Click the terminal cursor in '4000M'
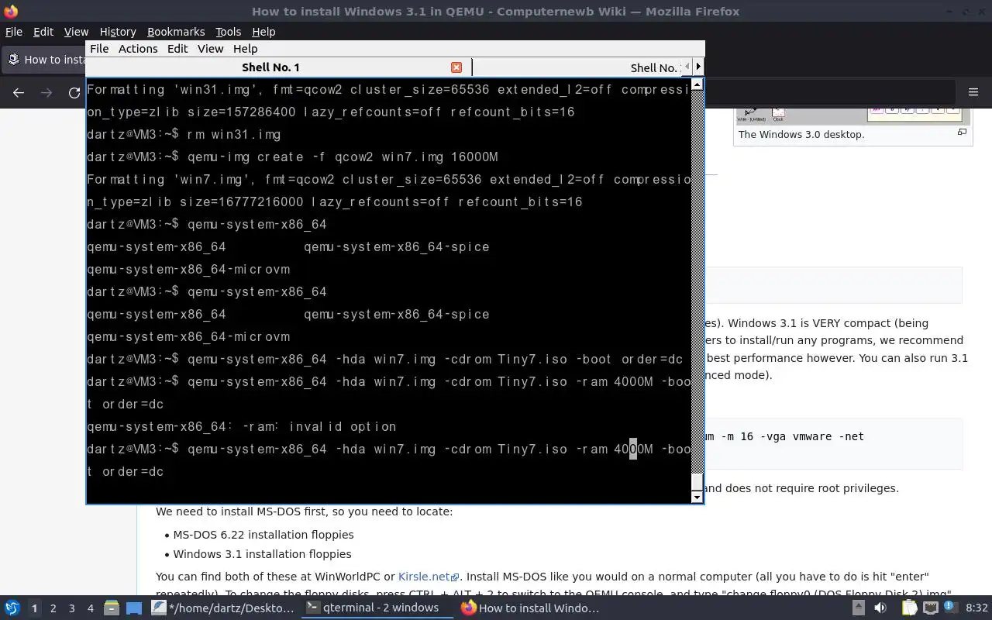Image resolution: width=992 pixels, height=620 pixels. [632, 449]
